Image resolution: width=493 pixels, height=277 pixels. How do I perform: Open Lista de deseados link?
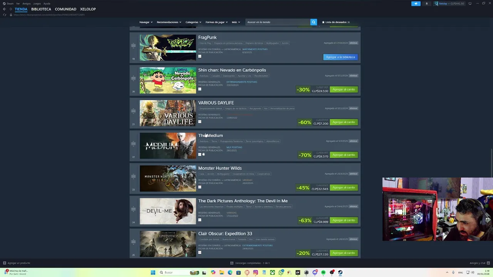[x=336, y=22]
